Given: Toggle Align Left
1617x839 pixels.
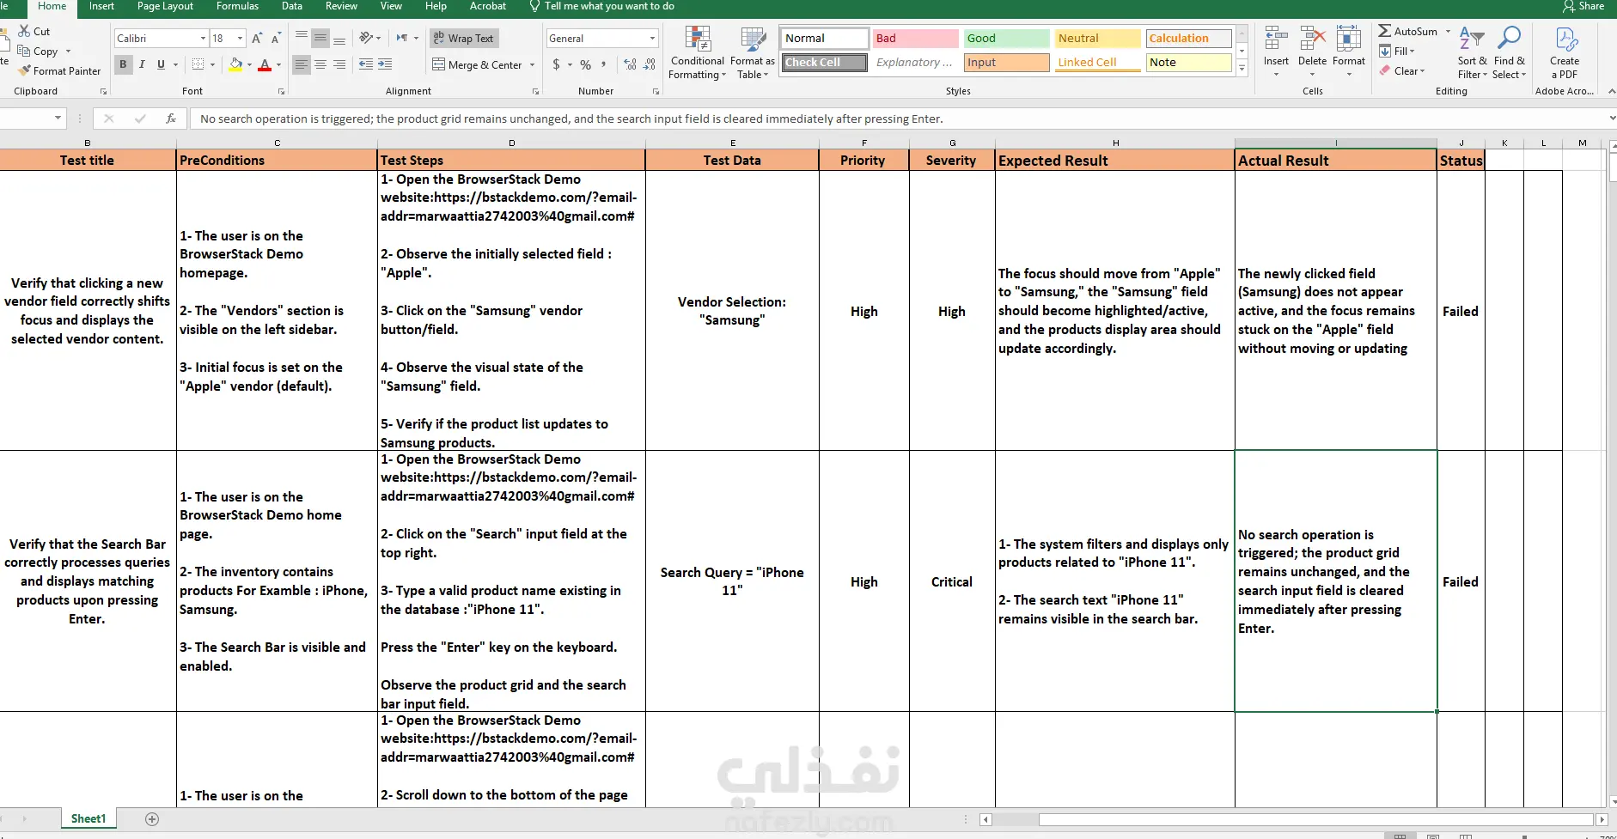Looking at the screenshot, I should click(x=302, y=64).
